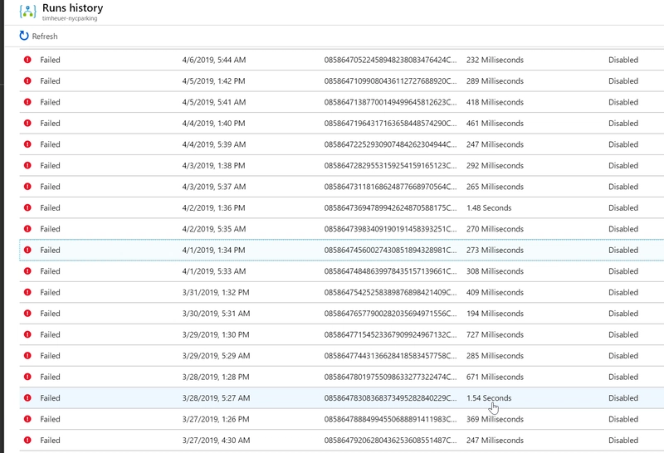Click Failed text on 3/29/2019 5:29 AM row
Viewport: 664px width, 453px height.
click(x=50, y=356)
